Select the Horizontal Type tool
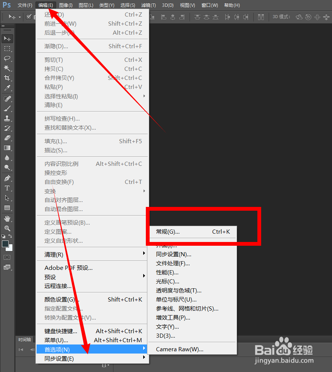This screenshot has height=372, width=332. [7, 188]
